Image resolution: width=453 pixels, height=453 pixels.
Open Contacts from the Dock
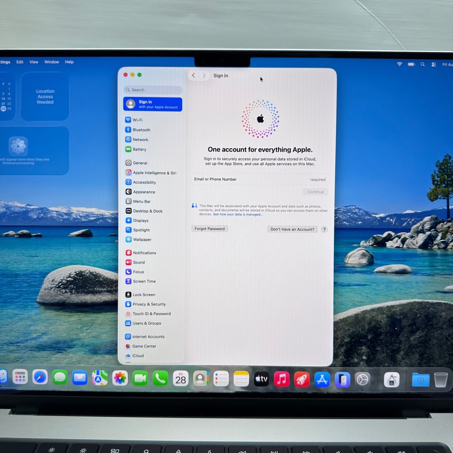point(201,379)
